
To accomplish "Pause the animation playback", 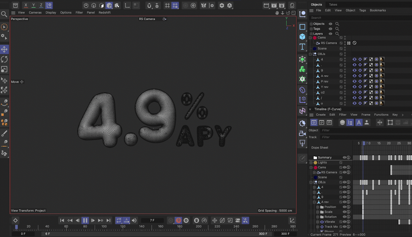I will [x=85, y=220].
